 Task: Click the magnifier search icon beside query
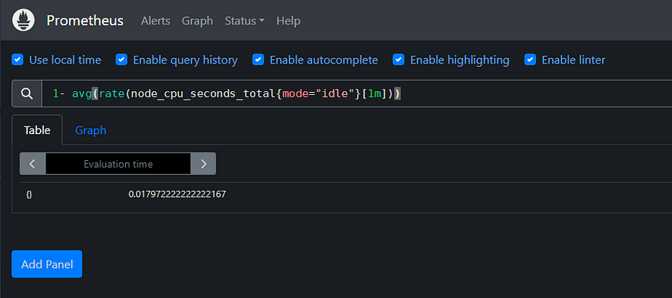coord(27,93)
